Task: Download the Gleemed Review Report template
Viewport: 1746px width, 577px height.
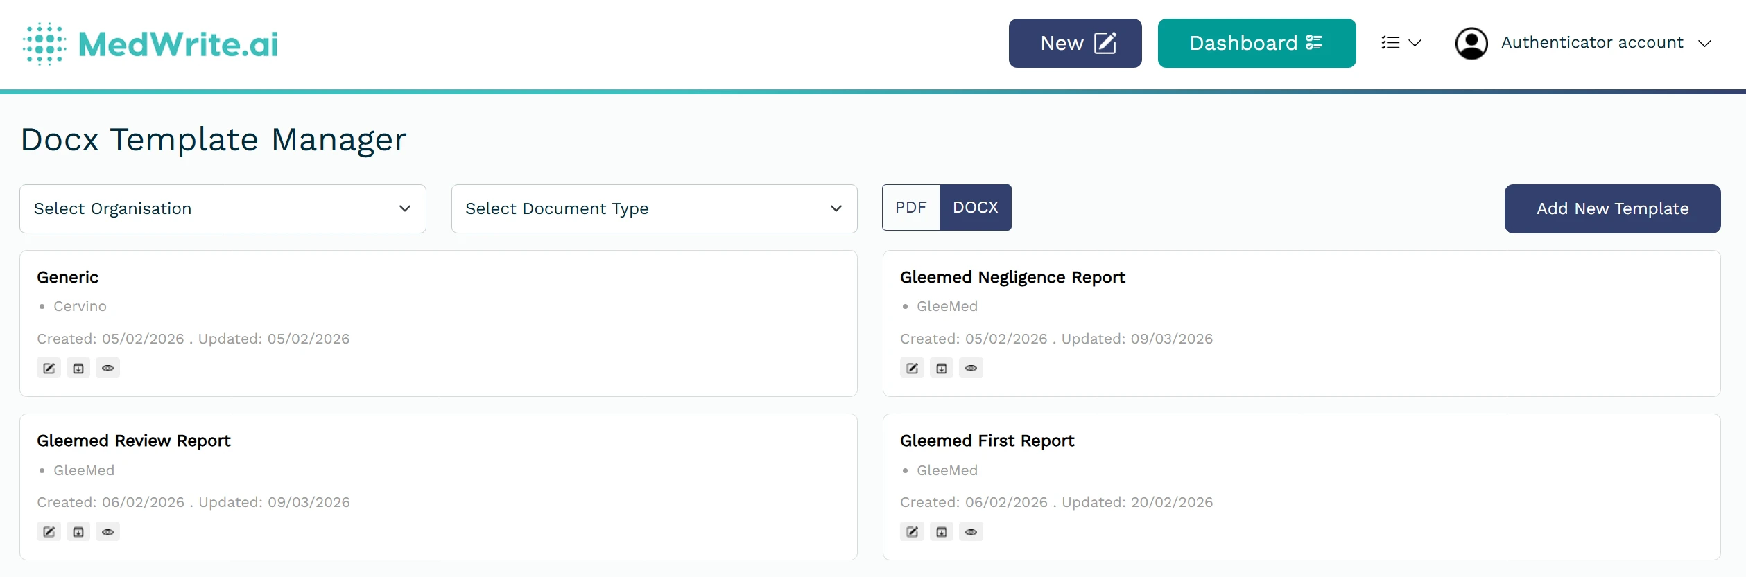Action: [x=78, y=531]
